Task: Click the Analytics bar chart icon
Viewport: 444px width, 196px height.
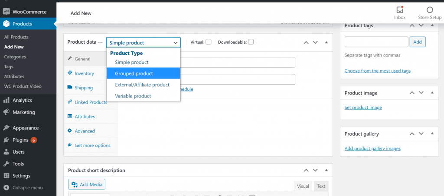Action: [6, 100]
